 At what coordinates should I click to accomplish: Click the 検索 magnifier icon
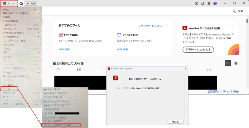(234, 11)
